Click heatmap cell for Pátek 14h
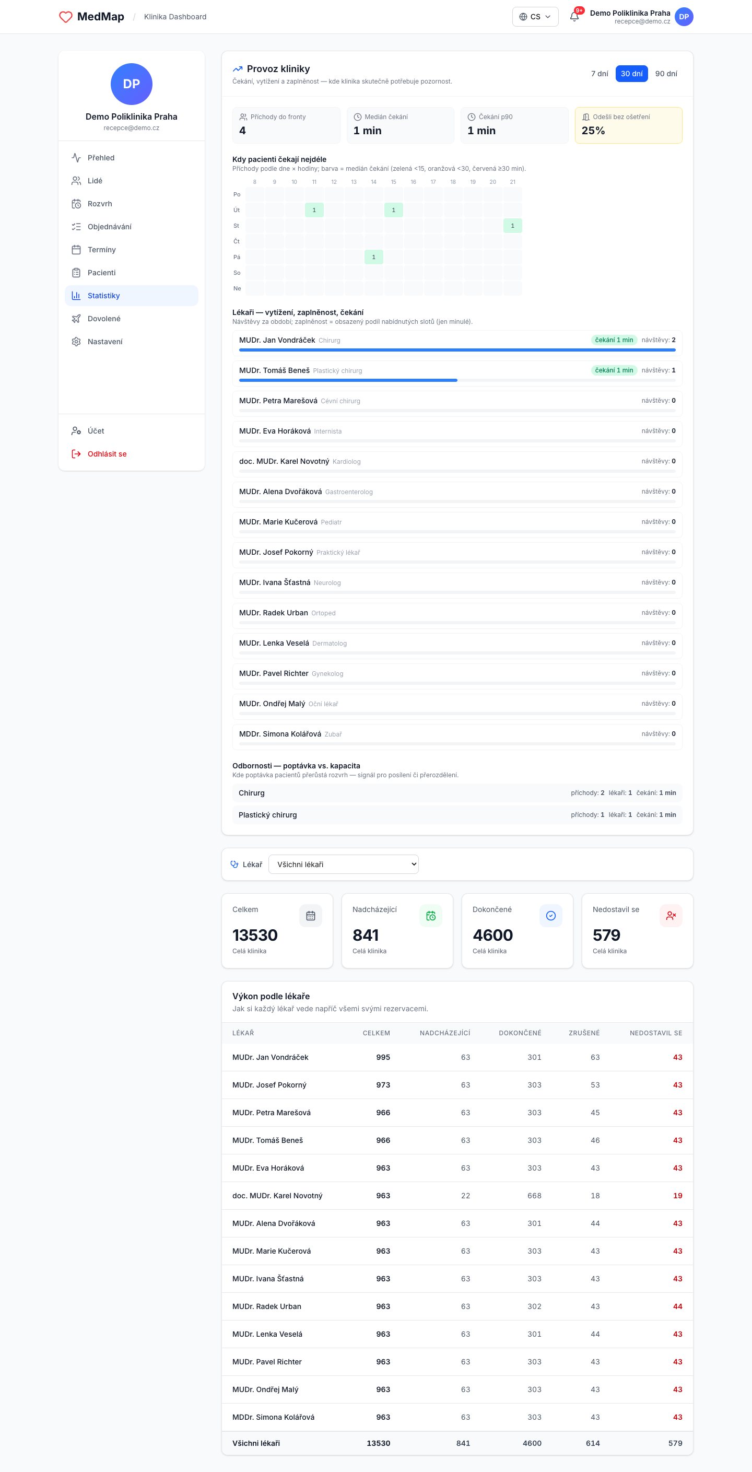Screen dimensions: 752x1472 click(x=374, y=257)
